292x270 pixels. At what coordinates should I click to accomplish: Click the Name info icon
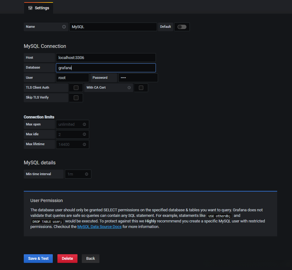pos(64,27)
